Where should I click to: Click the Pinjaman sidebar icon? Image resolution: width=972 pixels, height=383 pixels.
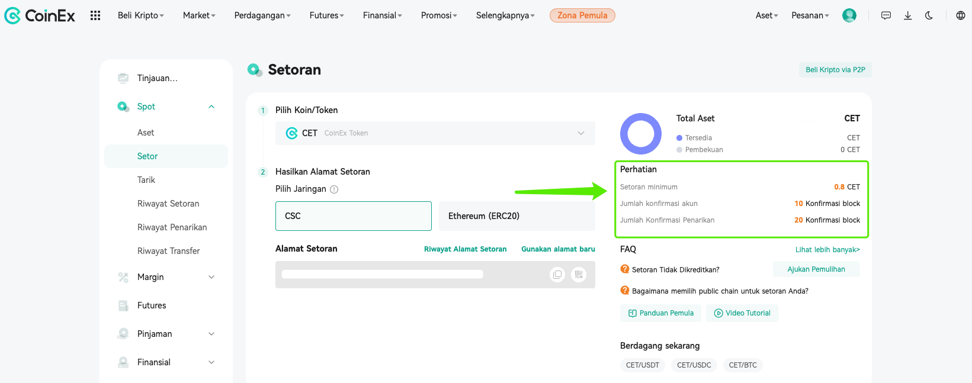tap(123, 334)
